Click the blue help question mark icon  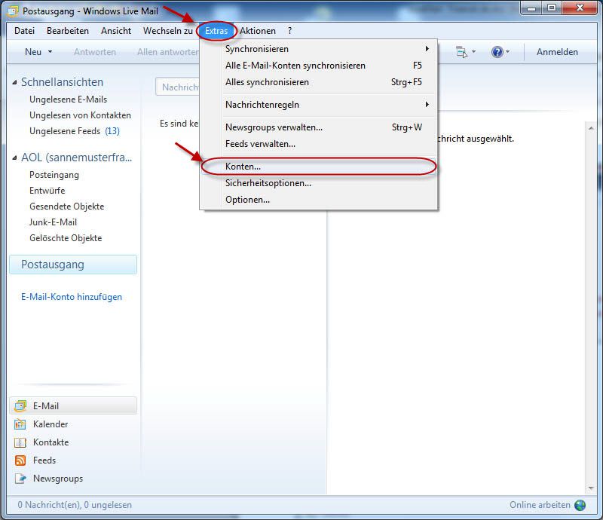[497, 52]
